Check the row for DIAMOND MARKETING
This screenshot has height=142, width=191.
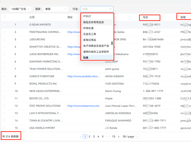(x=5, y=62)
